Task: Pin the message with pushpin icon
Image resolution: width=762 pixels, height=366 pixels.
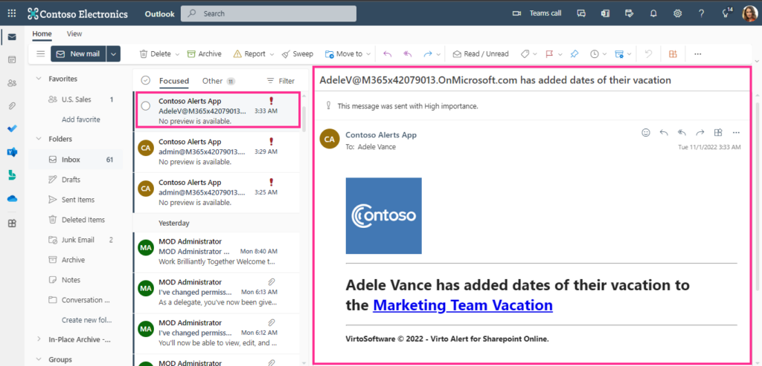Action: coord(574,53)
